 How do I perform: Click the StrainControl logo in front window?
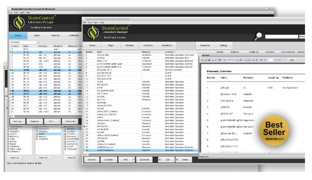(93, 33)
